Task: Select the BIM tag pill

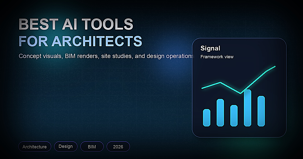Action: tap(92, 147)
